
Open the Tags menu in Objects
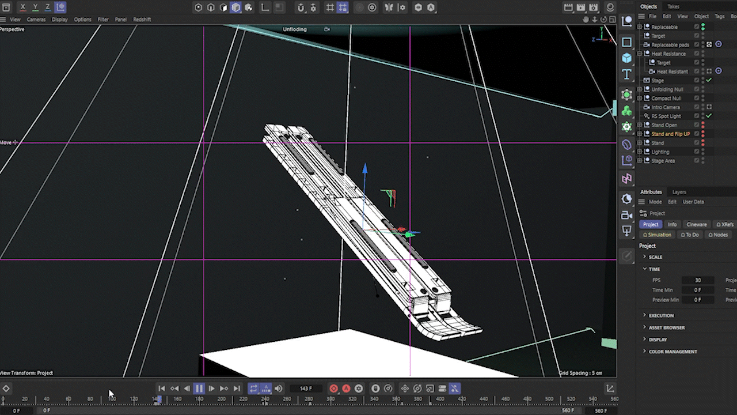719,16
